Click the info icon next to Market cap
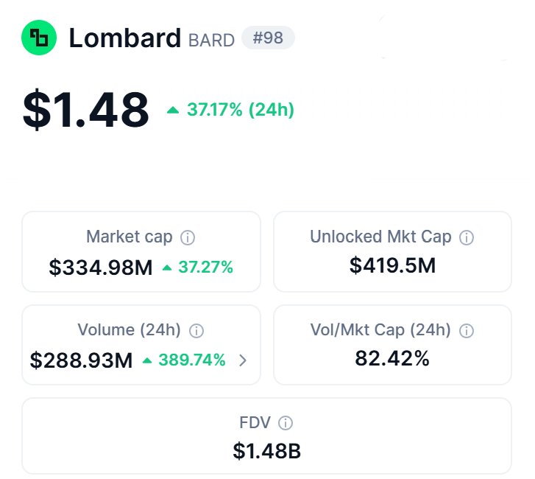The width and height of the screenshot is (535, 479). pyautogui.click(x=188, y=237)
